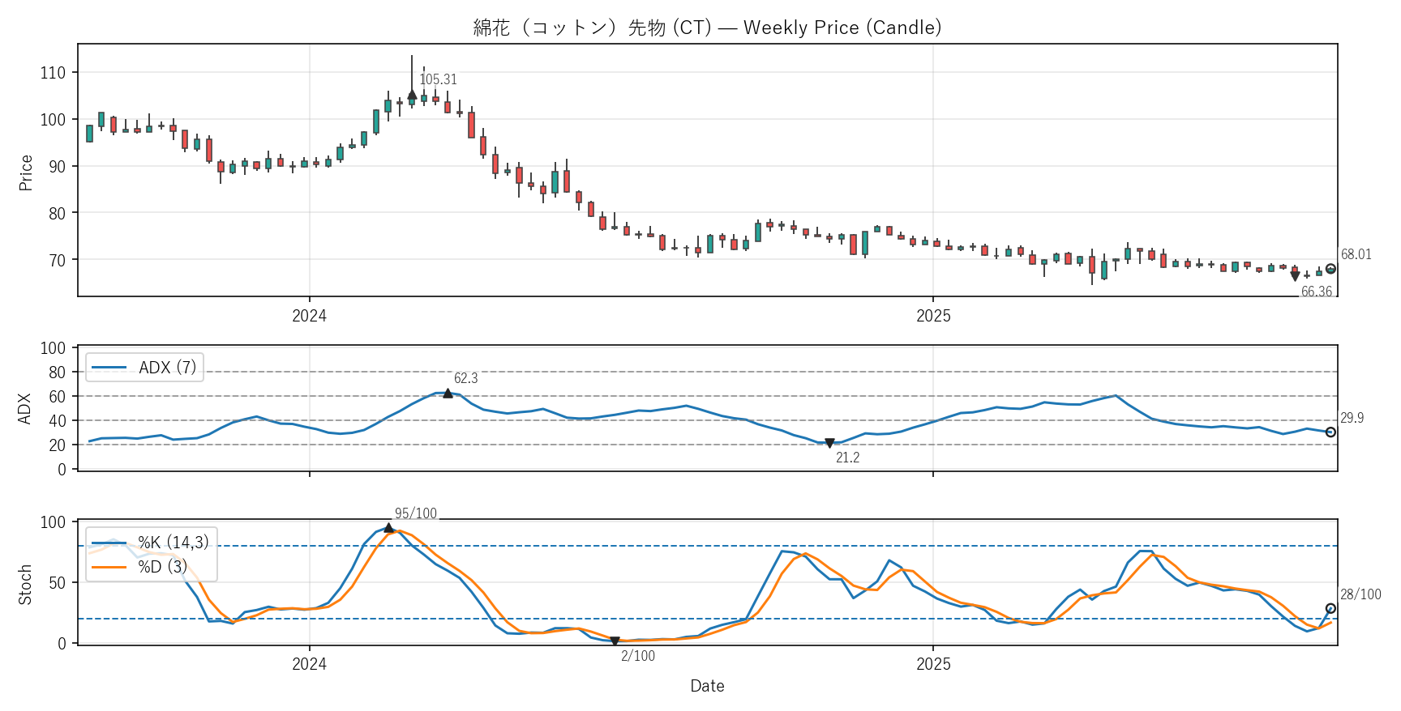Click the chart title text "Weekly Price (Candle)"
This screenshot has width=1401, height=711.
[x=842, y=28]
